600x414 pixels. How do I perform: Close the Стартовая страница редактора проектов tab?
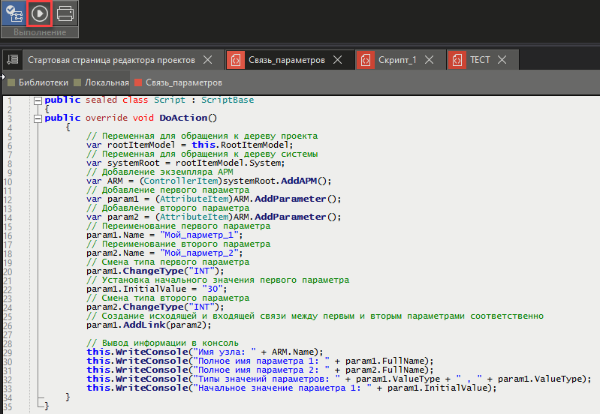pos(208,60)
